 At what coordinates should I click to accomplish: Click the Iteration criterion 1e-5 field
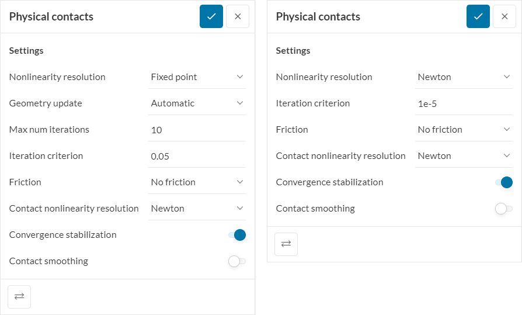464,103
